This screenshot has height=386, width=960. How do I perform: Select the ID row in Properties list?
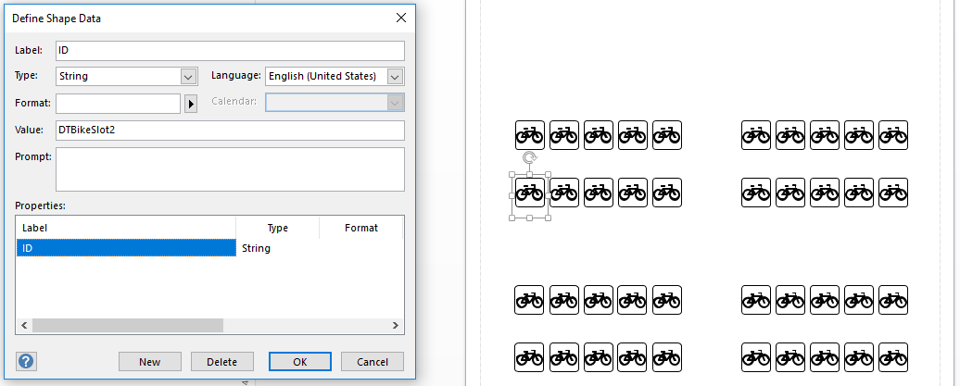tap(209, 248)
